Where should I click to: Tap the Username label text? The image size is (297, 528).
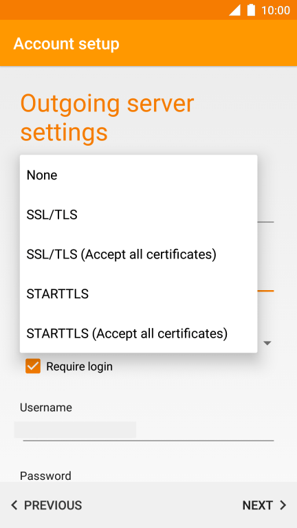pos(46,408)
